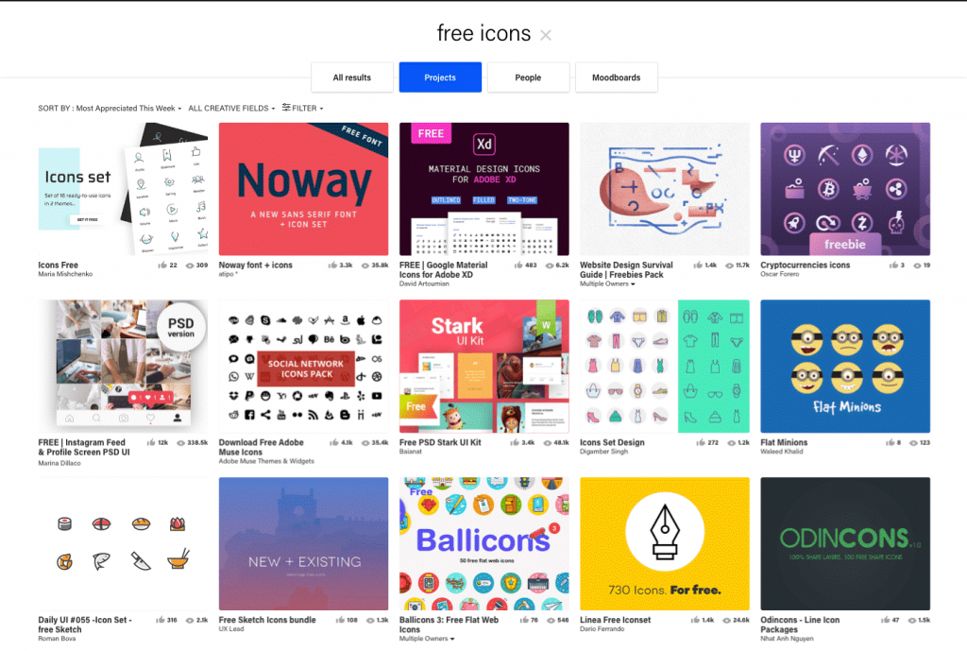Viewport: 967px width, 651px height.
Task: Open the Odincons - Line Icon Packages title
Action: 800,625
